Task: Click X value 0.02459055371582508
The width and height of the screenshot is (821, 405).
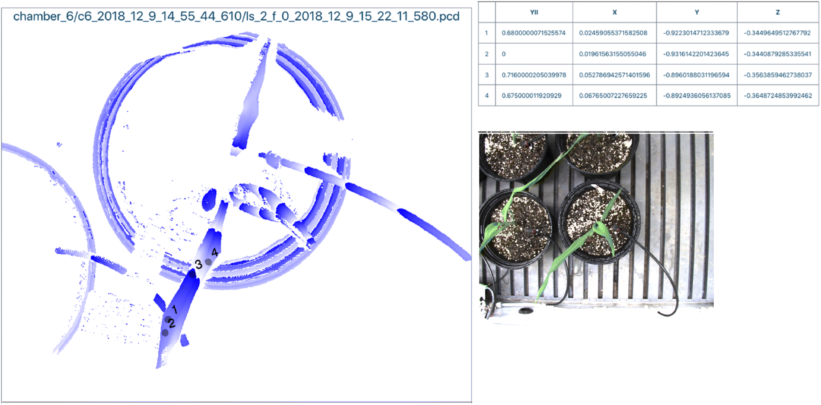Action: coord(613,33)
